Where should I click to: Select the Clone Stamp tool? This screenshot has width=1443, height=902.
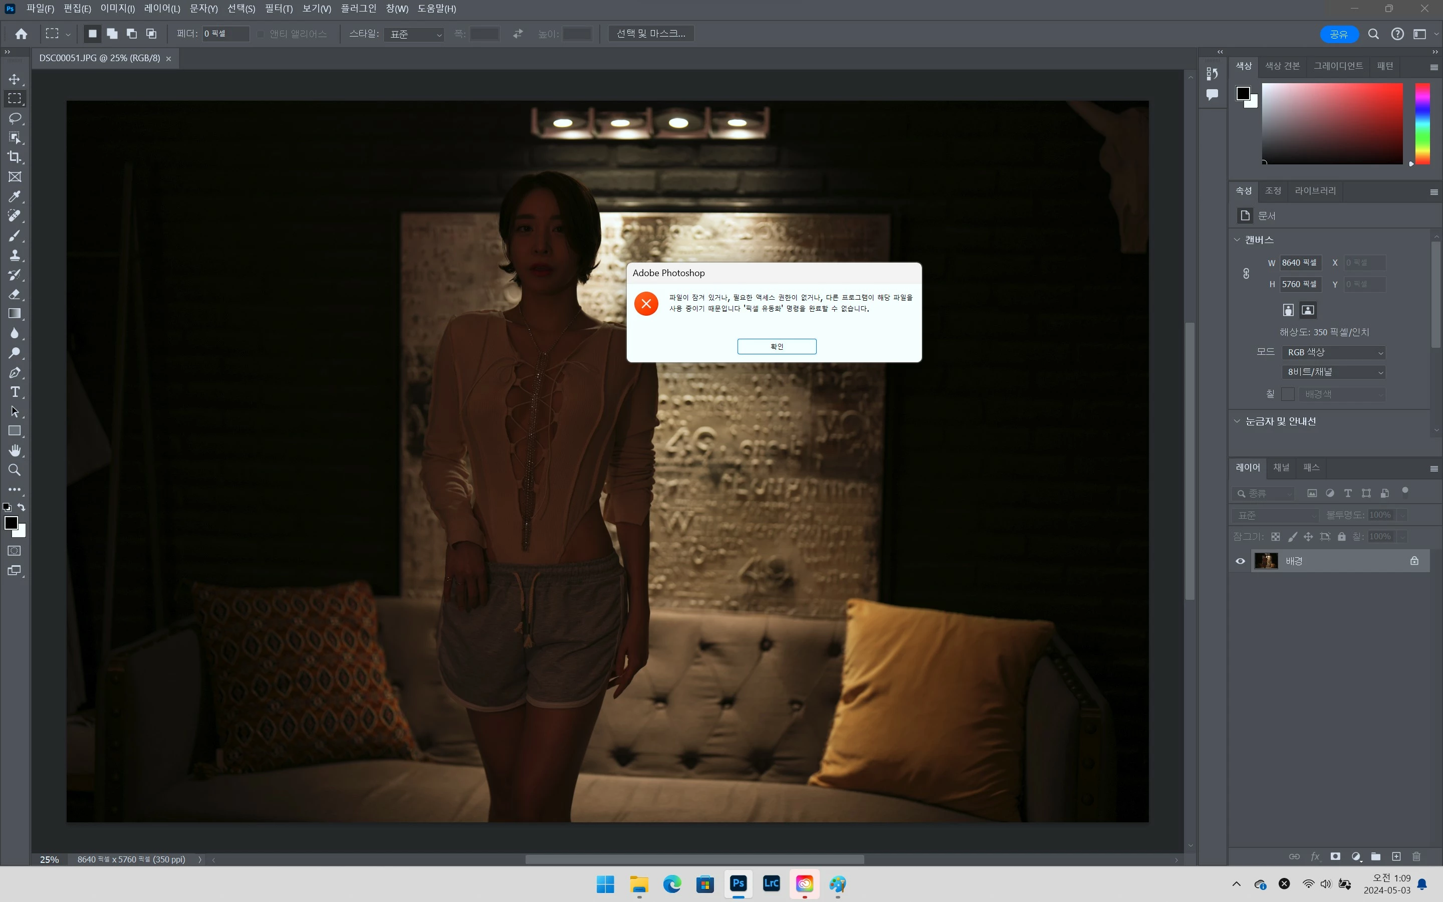[15, 256]
